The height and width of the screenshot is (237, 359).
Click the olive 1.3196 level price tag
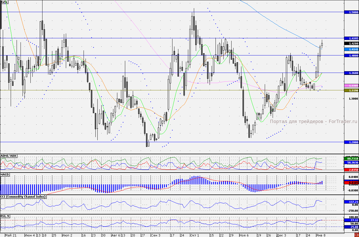pyautogui.click(x=351, y=90)
